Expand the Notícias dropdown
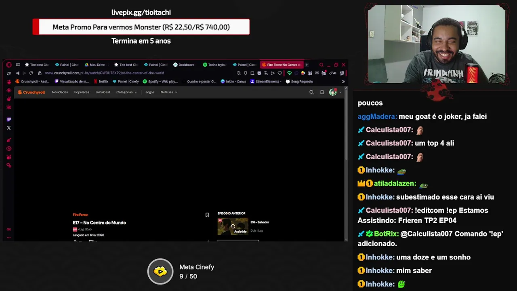This screenshot has height=291, width=517. (x=169, y=92)
